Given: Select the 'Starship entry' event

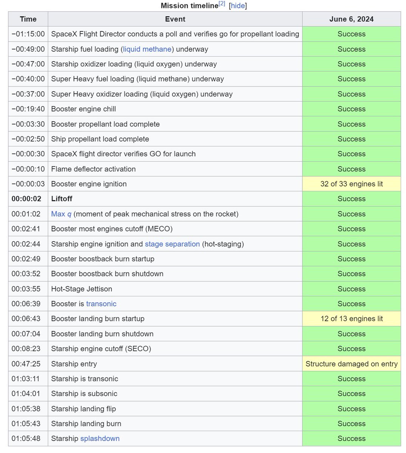Looking at the screenshot, I should 74,364.
